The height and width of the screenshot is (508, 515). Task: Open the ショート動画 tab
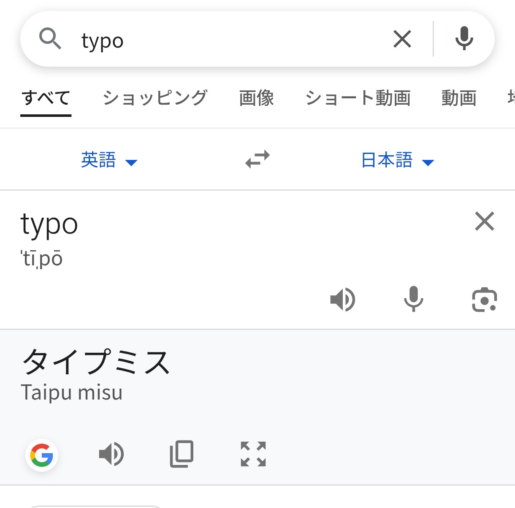coord(358,98)
